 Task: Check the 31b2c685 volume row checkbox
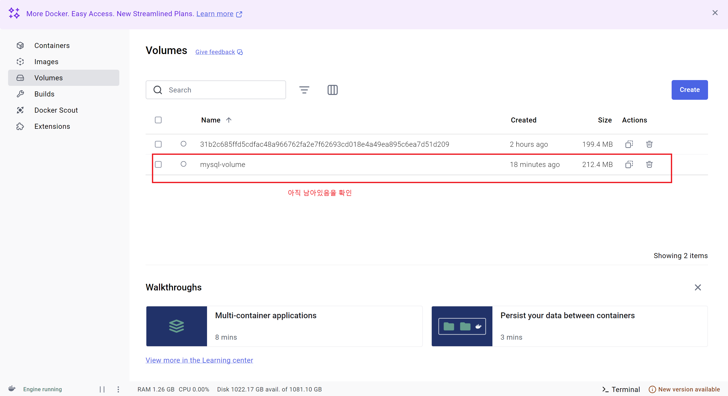[158, 144]
